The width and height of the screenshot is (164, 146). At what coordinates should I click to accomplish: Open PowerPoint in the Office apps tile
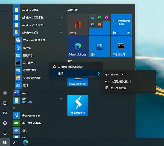(x=99, y=25)
